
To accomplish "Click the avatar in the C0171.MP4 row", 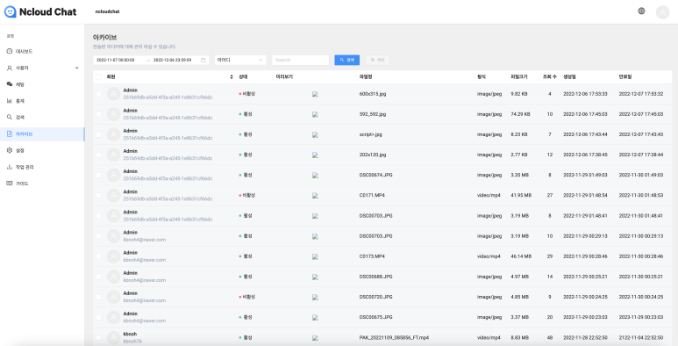I will point(114,195).
